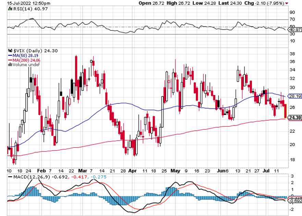Click the RSI(14) legend line icon
Viewport: 302px width, 216px height.
10,10
